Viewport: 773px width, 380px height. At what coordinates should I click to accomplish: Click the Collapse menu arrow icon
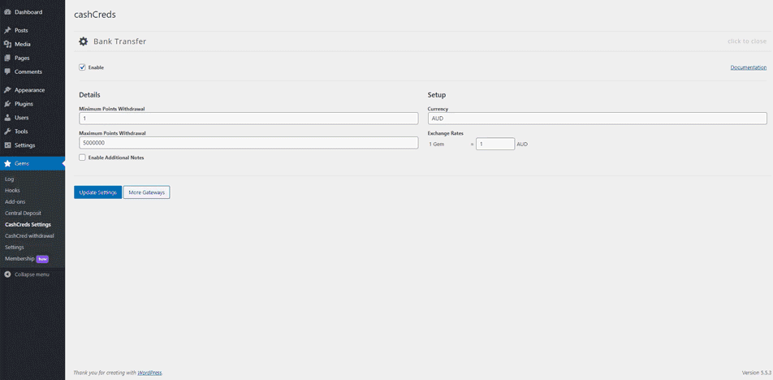pyautogui.click(x=7, y=274)
